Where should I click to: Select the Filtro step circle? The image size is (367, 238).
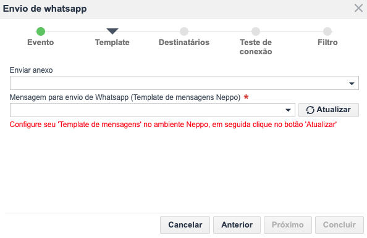click(327, 31)
